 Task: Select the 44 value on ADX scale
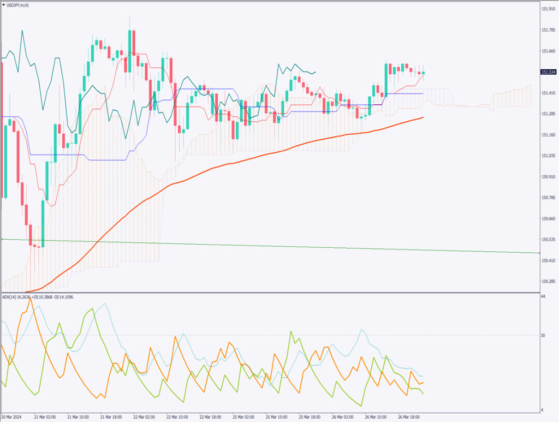(544, 296)
